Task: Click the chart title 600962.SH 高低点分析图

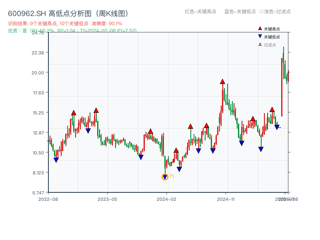Action: 68,14
